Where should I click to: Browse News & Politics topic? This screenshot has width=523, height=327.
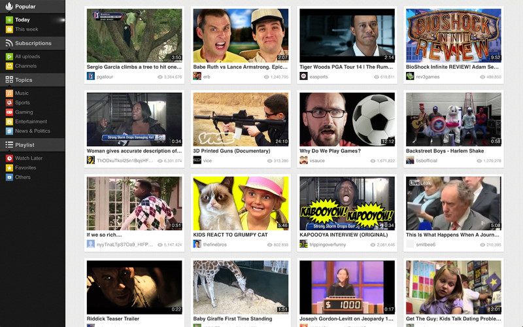33,131
